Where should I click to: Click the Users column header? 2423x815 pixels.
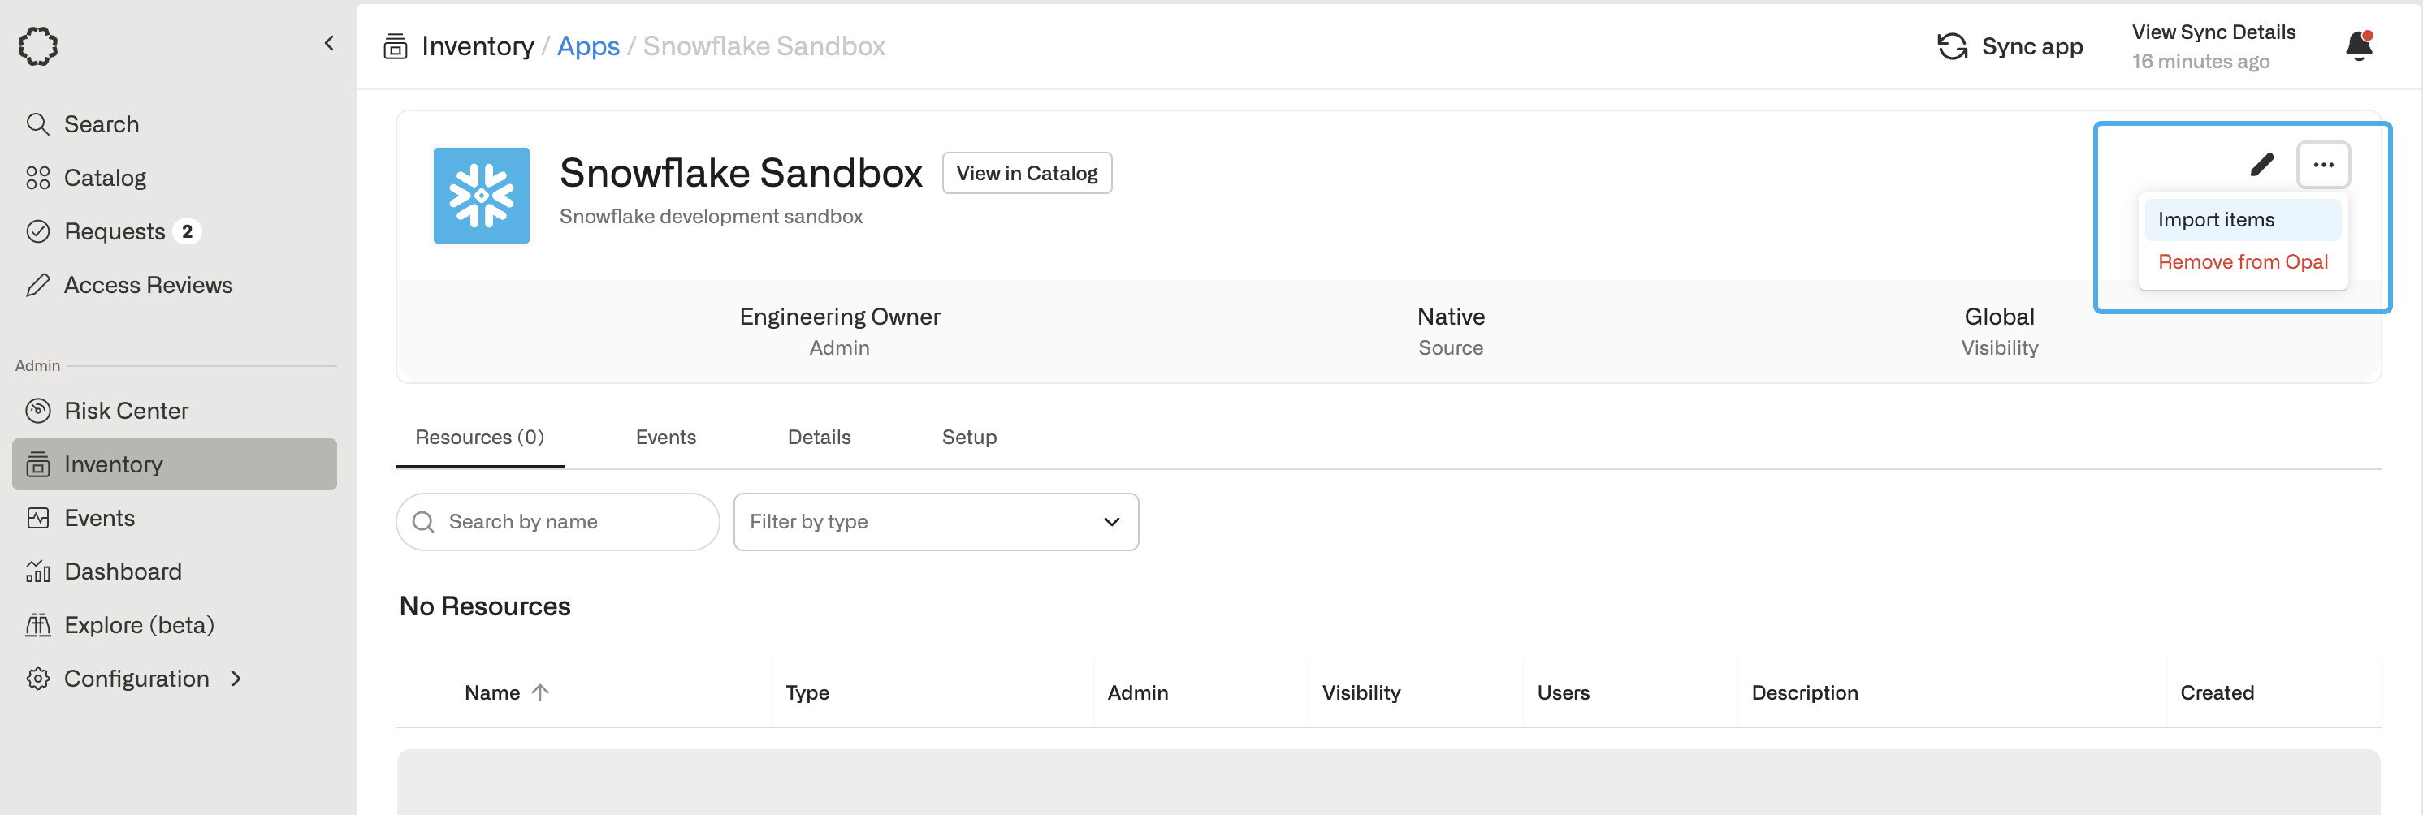pyautogui.click(x=1564, y=692)
